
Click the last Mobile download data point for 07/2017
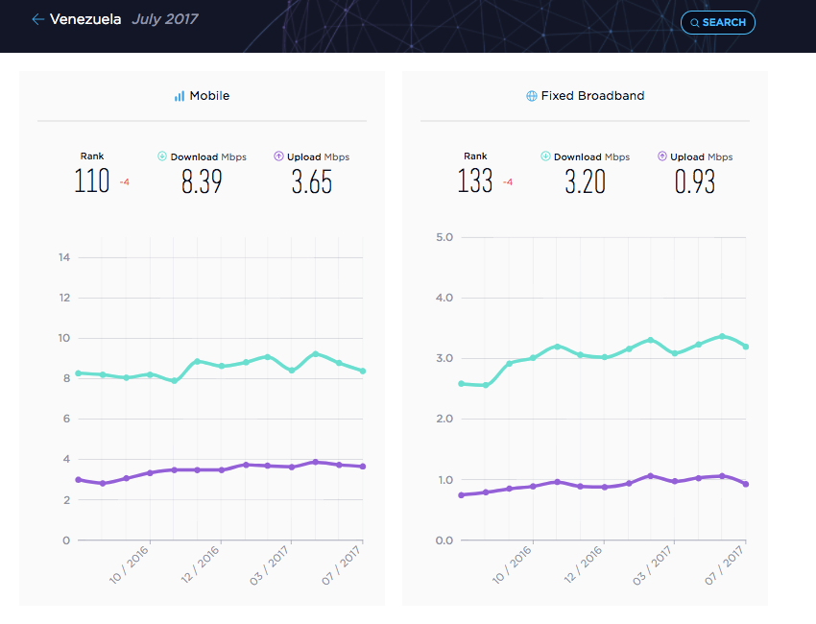(x=363, y=372)
